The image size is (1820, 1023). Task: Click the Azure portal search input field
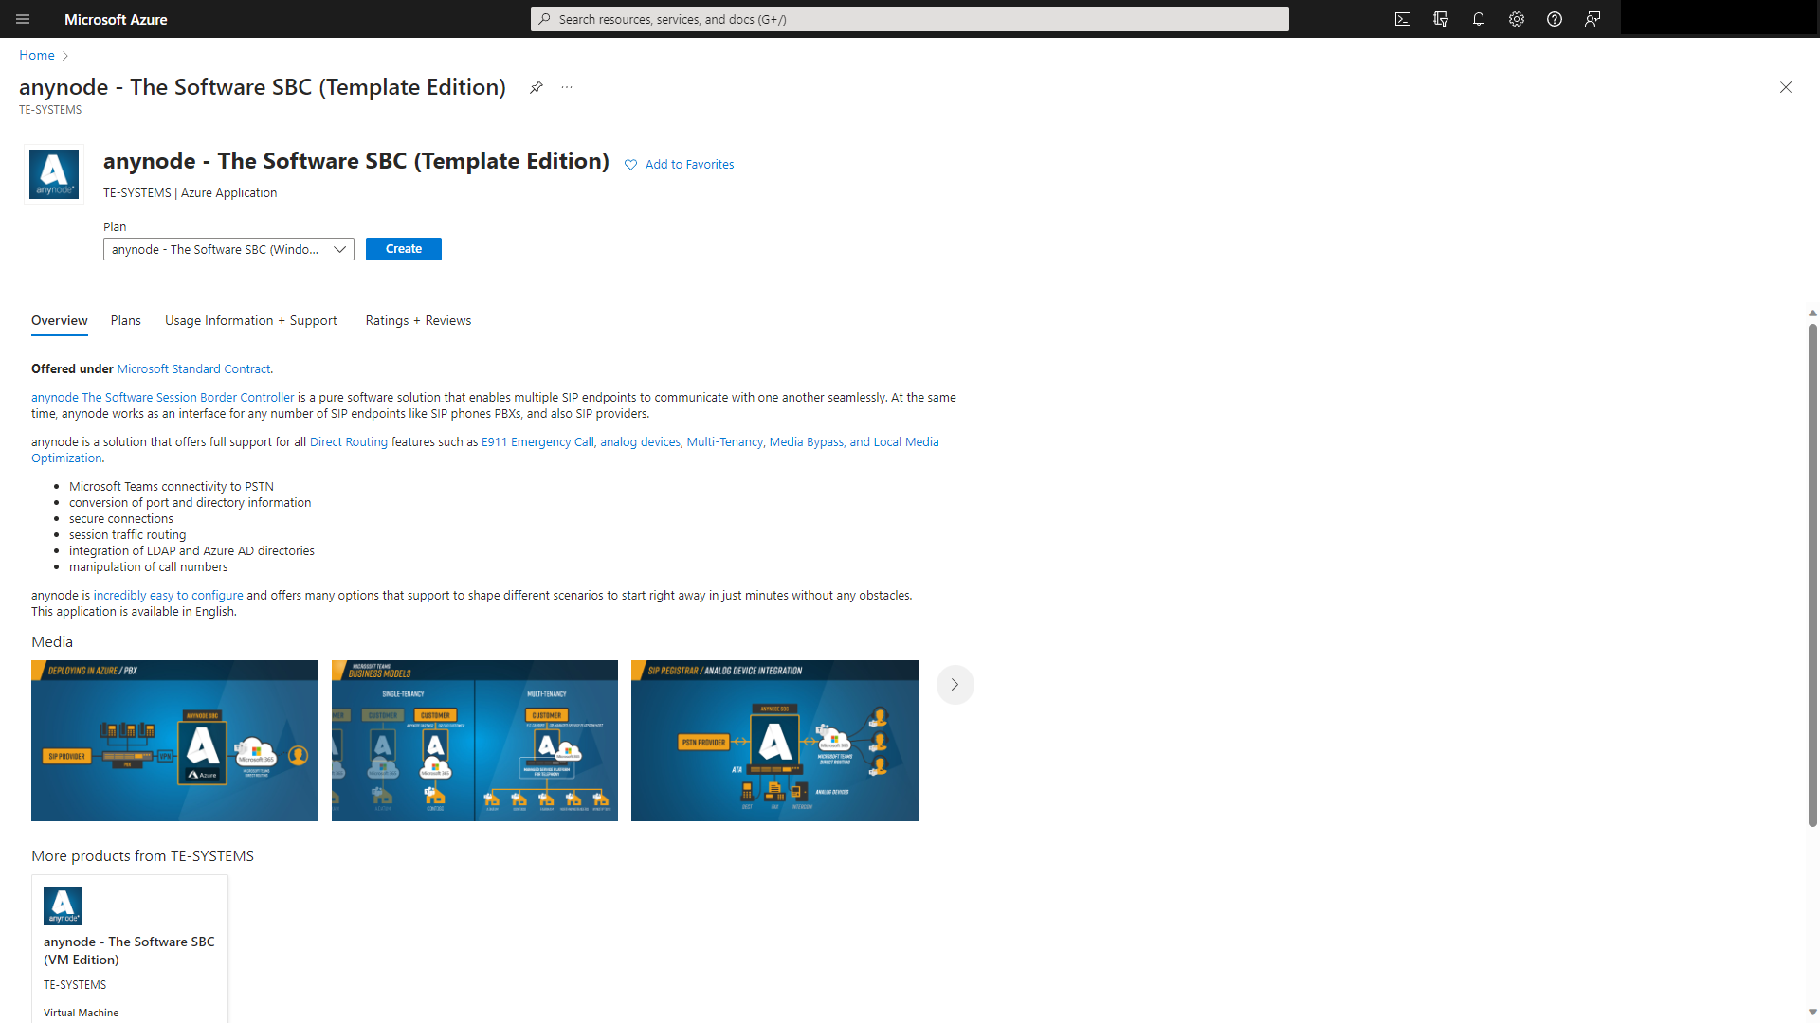point(910,17)
